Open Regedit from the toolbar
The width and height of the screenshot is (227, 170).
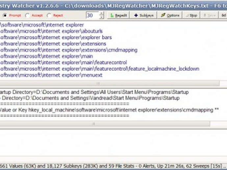[x=118, y=15]
